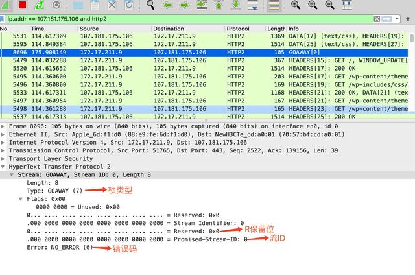The width and height of the screenshot is (415, 275).
Task: Sort packets by the No. column
Action: pos(14,29)
